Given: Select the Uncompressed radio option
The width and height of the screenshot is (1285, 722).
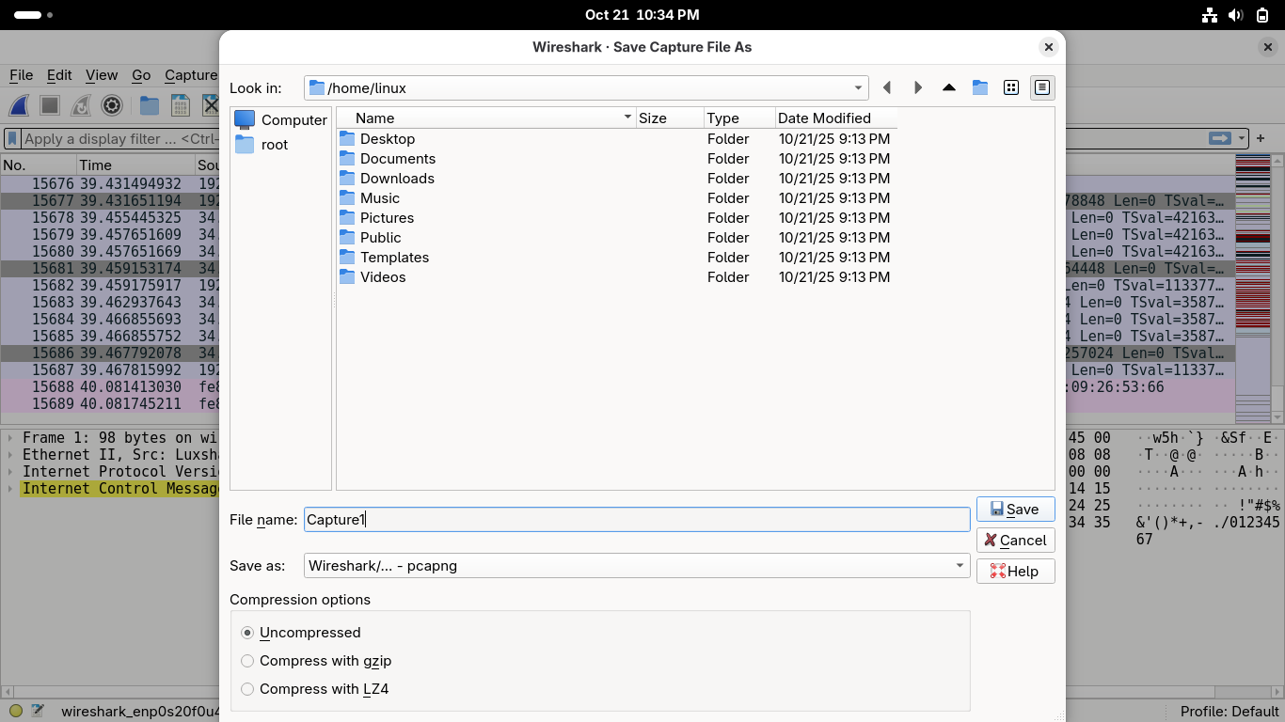Looking at the screenshot, I should [x=247, y=633].
